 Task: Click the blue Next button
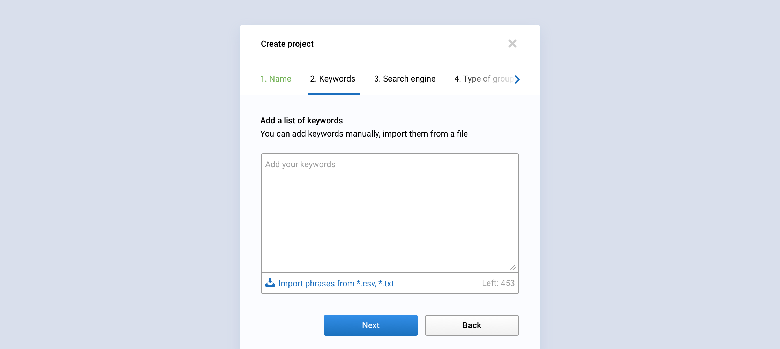(370, 325)
